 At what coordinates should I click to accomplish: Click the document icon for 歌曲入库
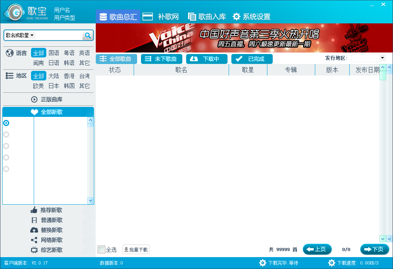point(192,17)
